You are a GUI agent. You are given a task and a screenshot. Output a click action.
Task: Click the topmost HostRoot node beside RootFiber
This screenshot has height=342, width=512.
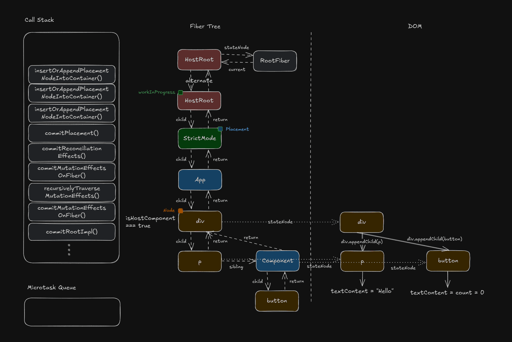pyautogui.click(x=199, y=60)
